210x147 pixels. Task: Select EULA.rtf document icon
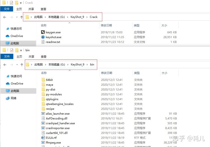[x=43, y=138]
